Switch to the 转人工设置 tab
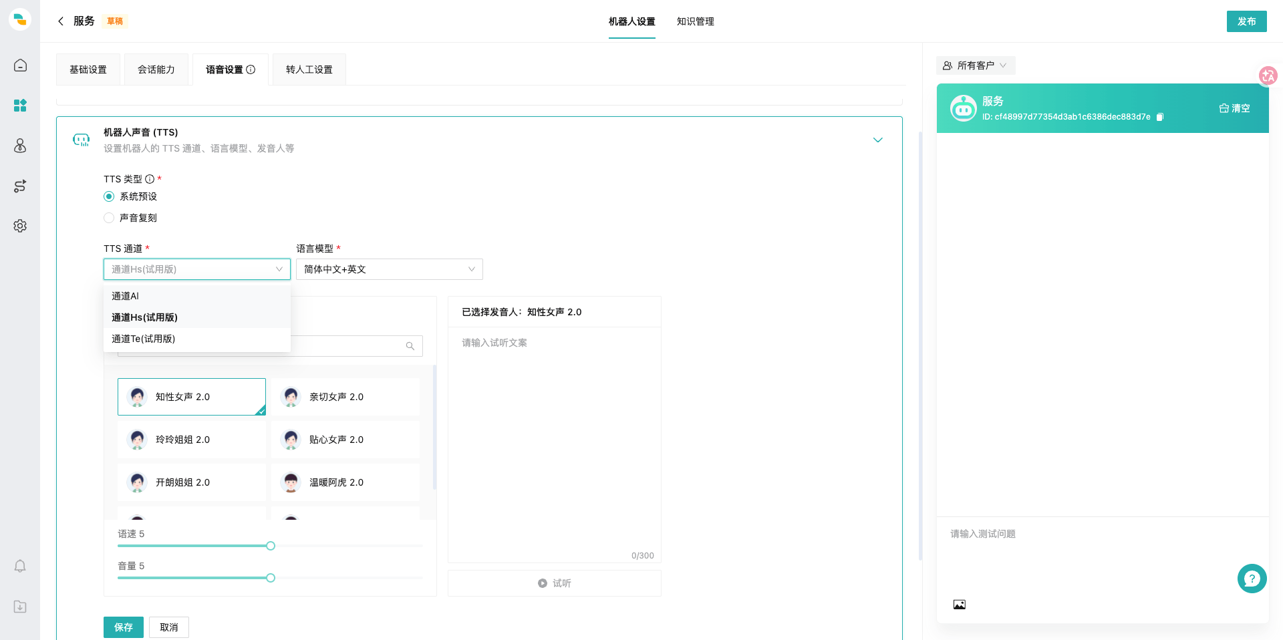The height and width of the screenshot is (640, 1283). tap(309, 69)
